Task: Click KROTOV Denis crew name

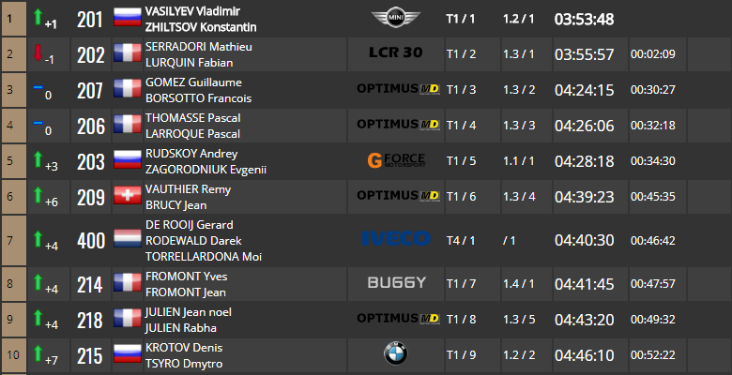Action: click(x=184, y=348)
